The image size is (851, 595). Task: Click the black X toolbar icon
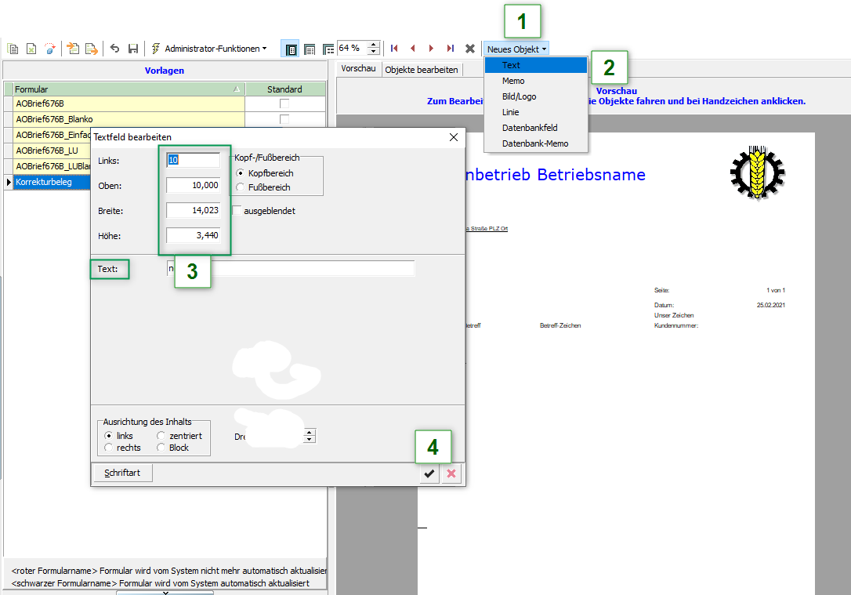[470, 49]
